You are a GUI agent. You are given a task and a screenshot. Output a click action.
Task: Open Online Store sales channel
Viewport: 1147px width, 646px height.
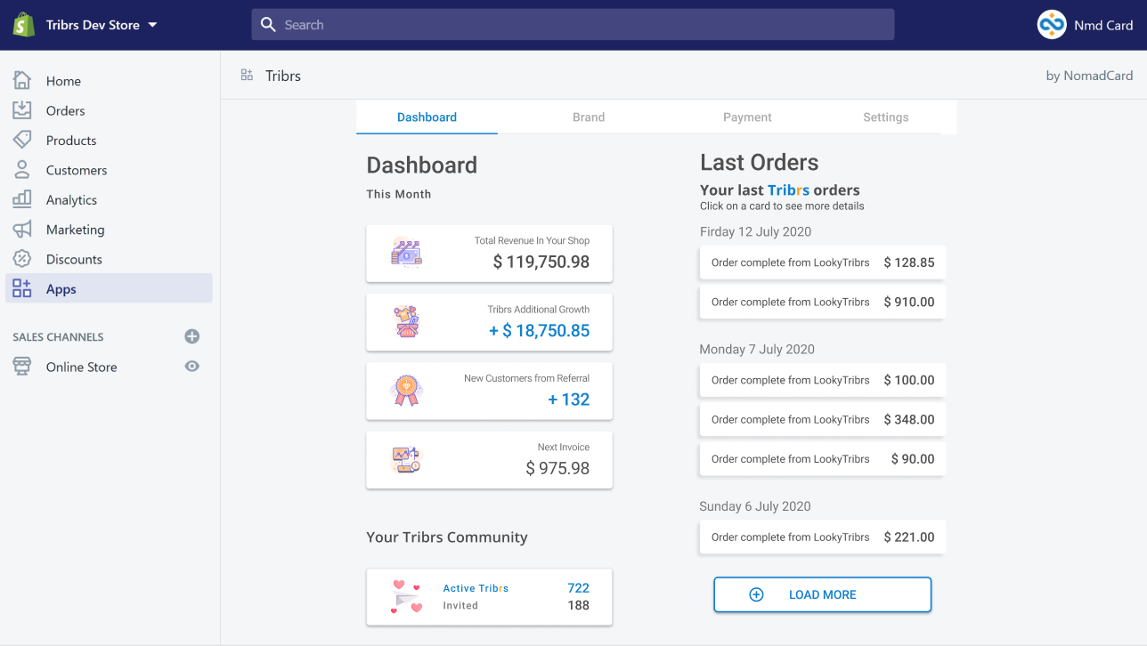[81, 367]
